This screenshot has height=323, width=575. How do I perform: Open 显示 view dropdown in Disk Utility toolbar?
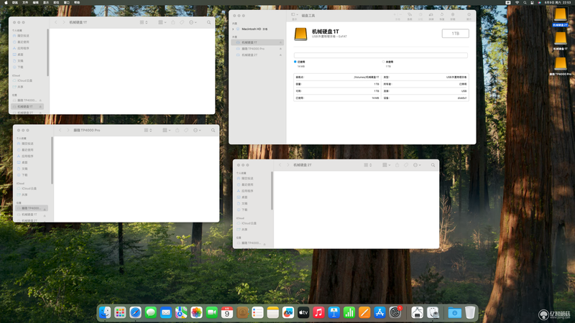295,15
